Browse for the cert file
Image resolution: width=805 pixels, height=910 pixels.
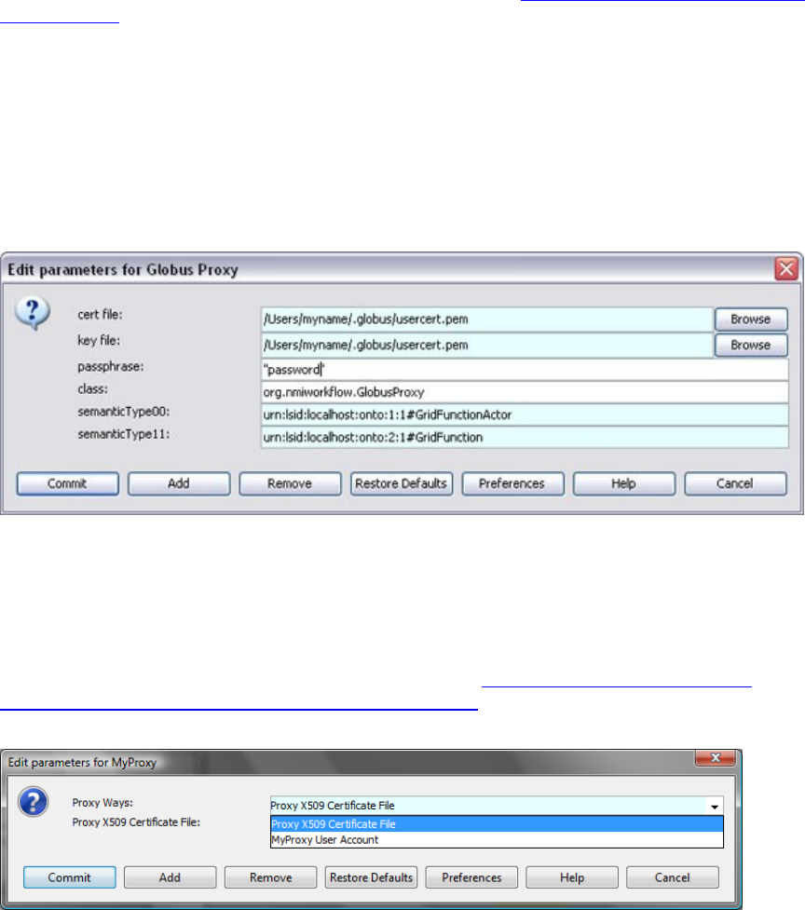(x=751, y=319)
